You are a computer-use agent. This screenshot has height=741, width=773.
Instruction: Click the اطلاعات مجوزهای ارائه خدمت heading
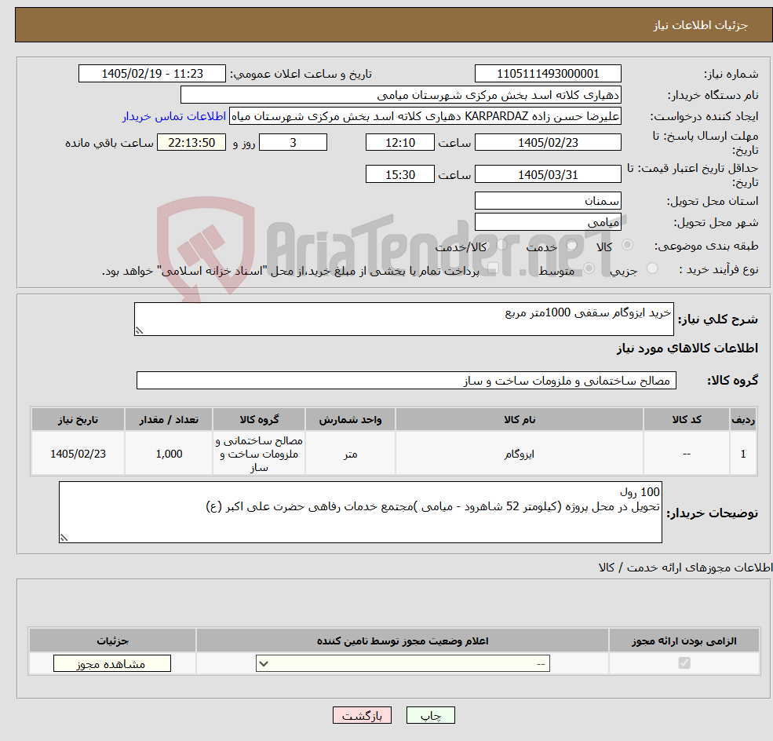click(x=685, y=568)
